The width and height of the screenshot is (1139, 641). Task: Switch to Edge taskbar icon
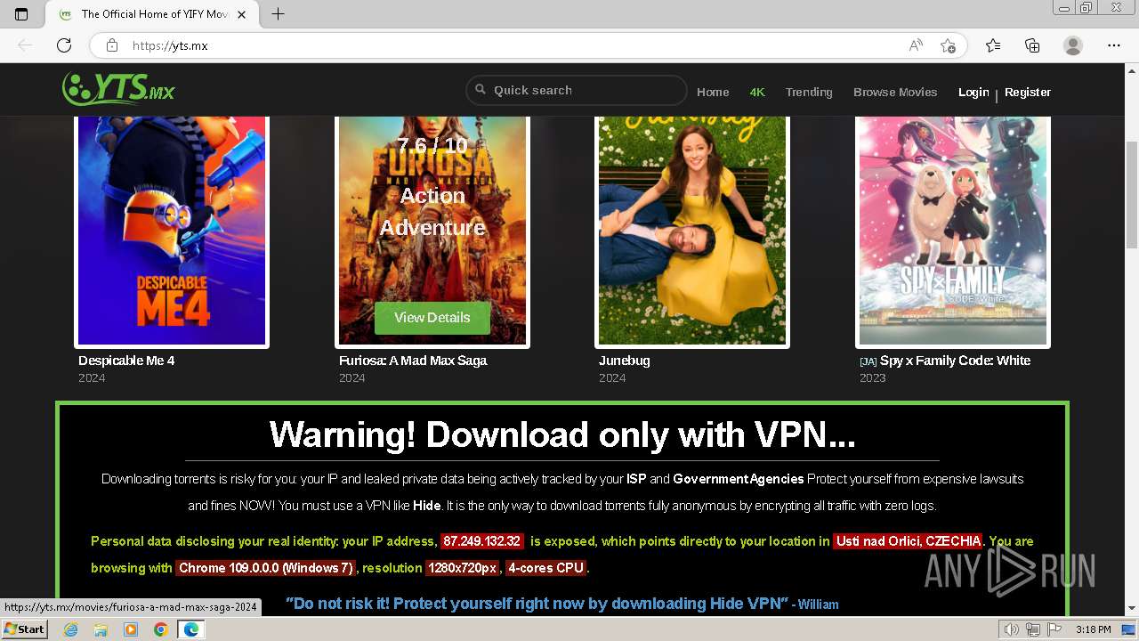[190, 629]
